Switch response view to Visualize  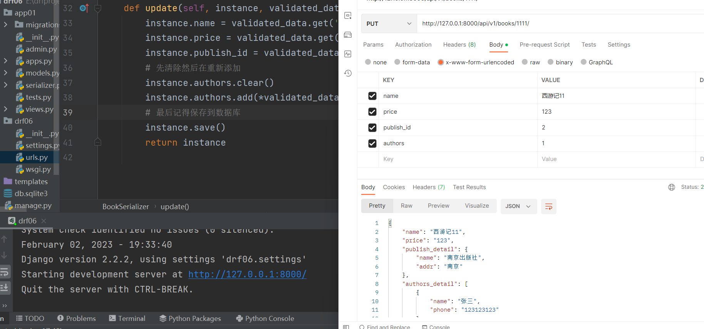477,206
